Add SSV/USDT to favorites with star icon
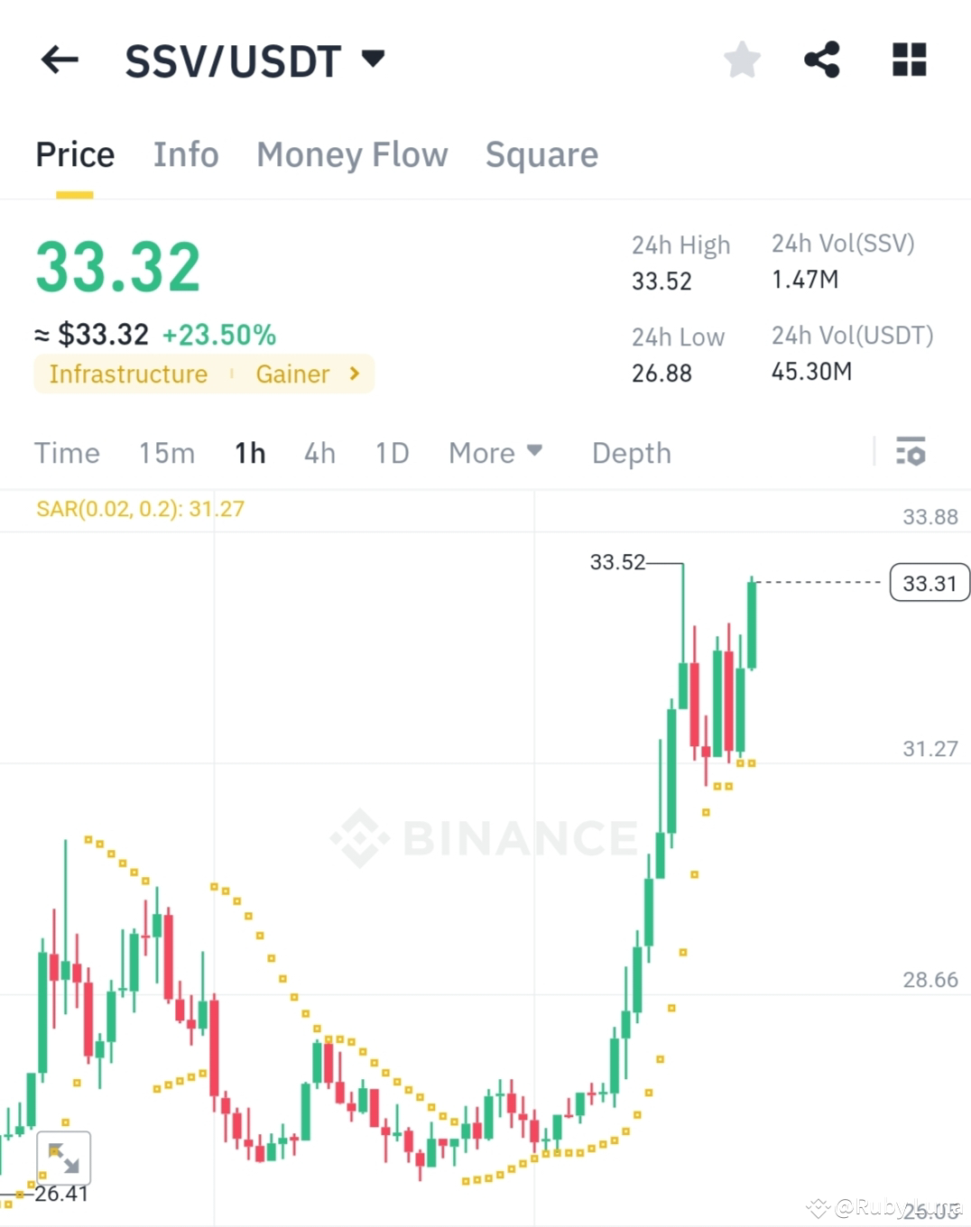Screen dimensions: 971x1227 (741, 59)
